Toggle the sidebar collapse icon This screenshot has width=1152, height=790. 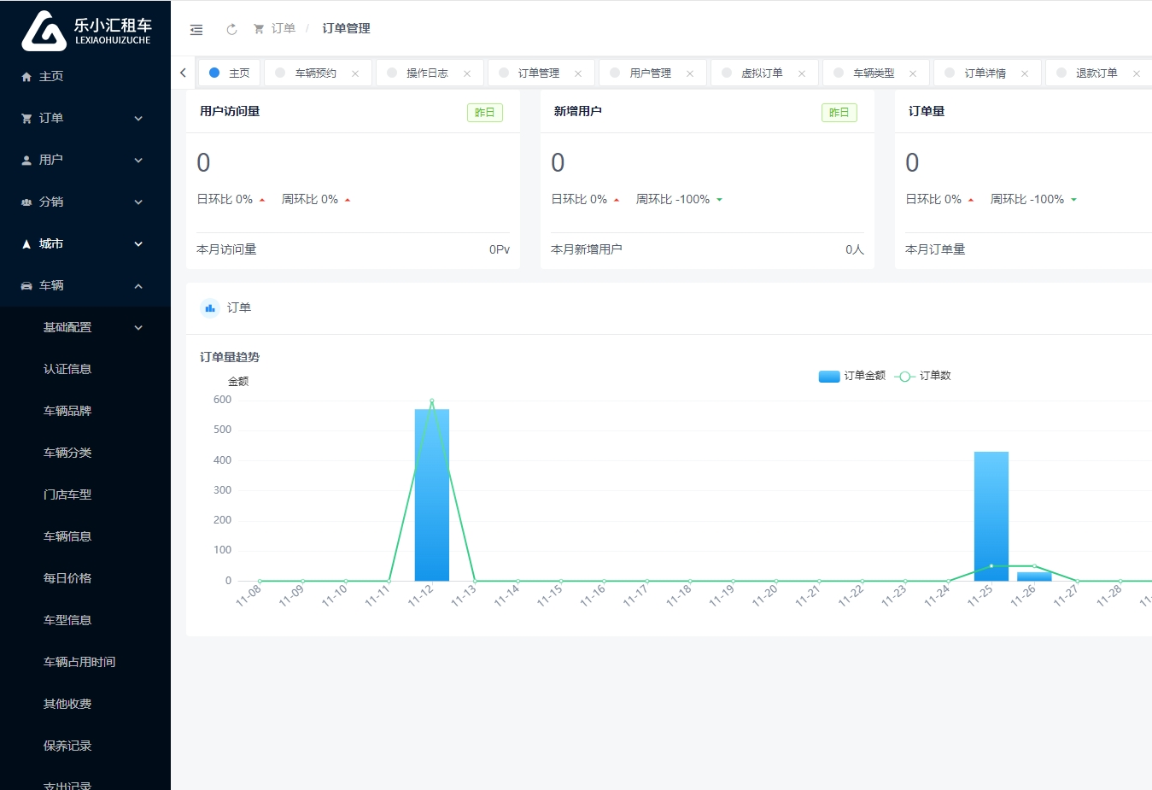196,29
